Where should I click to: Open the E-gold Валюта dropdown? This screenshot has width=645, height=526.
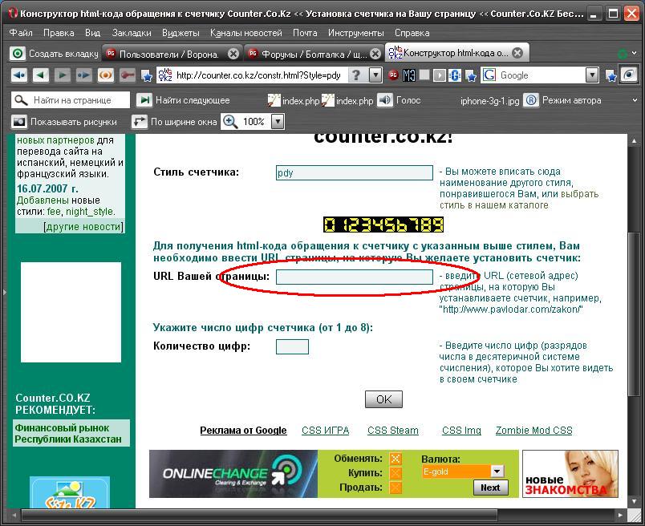[497, 471]
